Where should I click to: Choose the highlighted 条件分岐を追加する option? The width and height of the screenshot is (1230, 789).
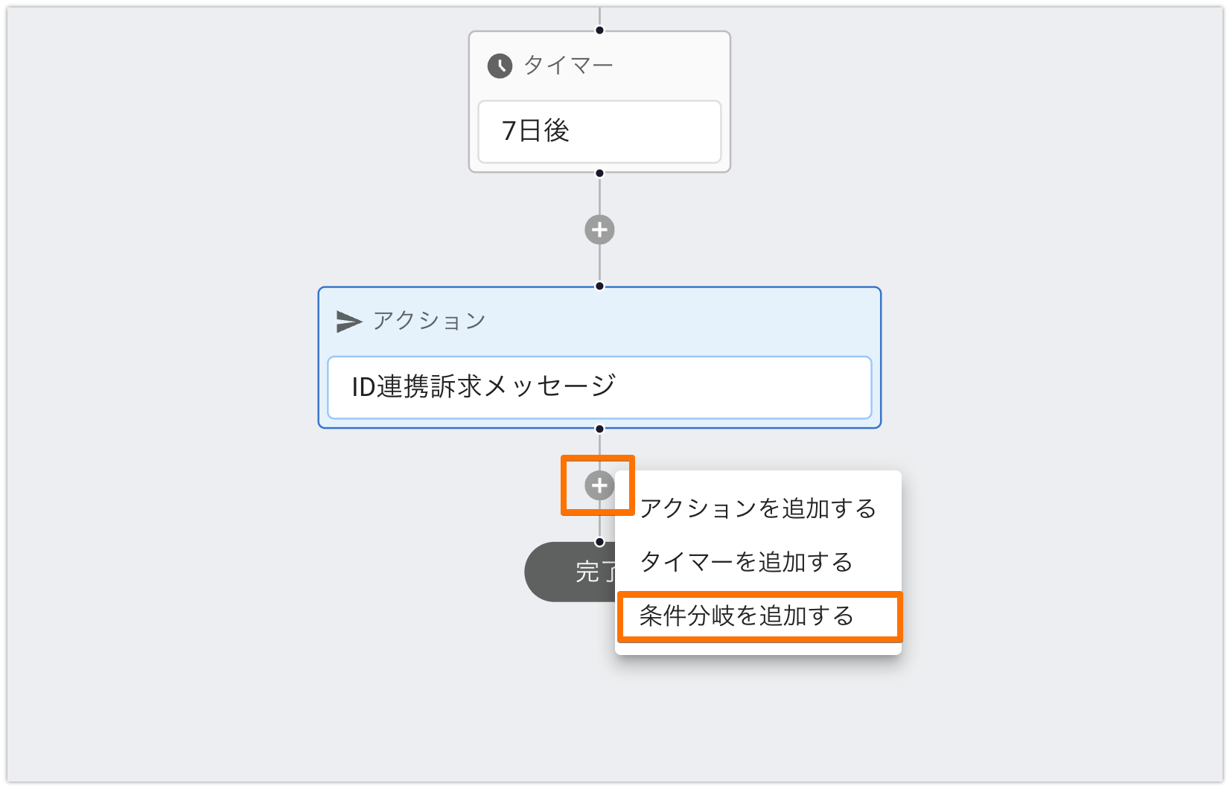(x=747, y=616)
